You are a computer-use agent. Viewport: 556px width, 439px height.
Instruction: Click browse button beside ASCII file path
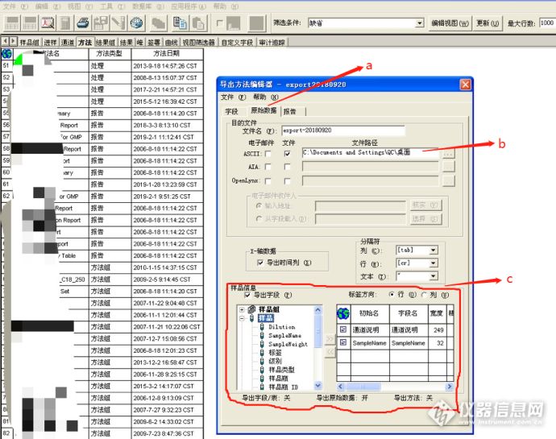(449, 153)
